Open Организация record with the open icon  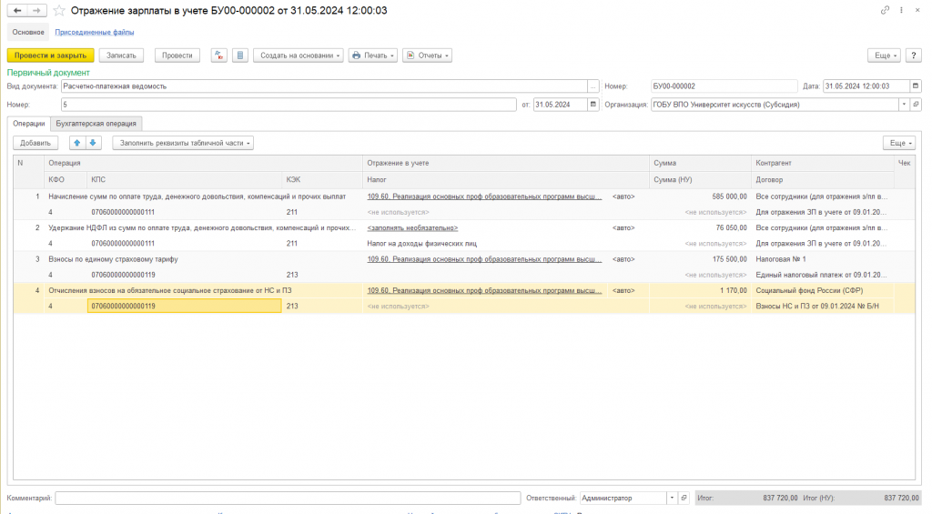916,105
